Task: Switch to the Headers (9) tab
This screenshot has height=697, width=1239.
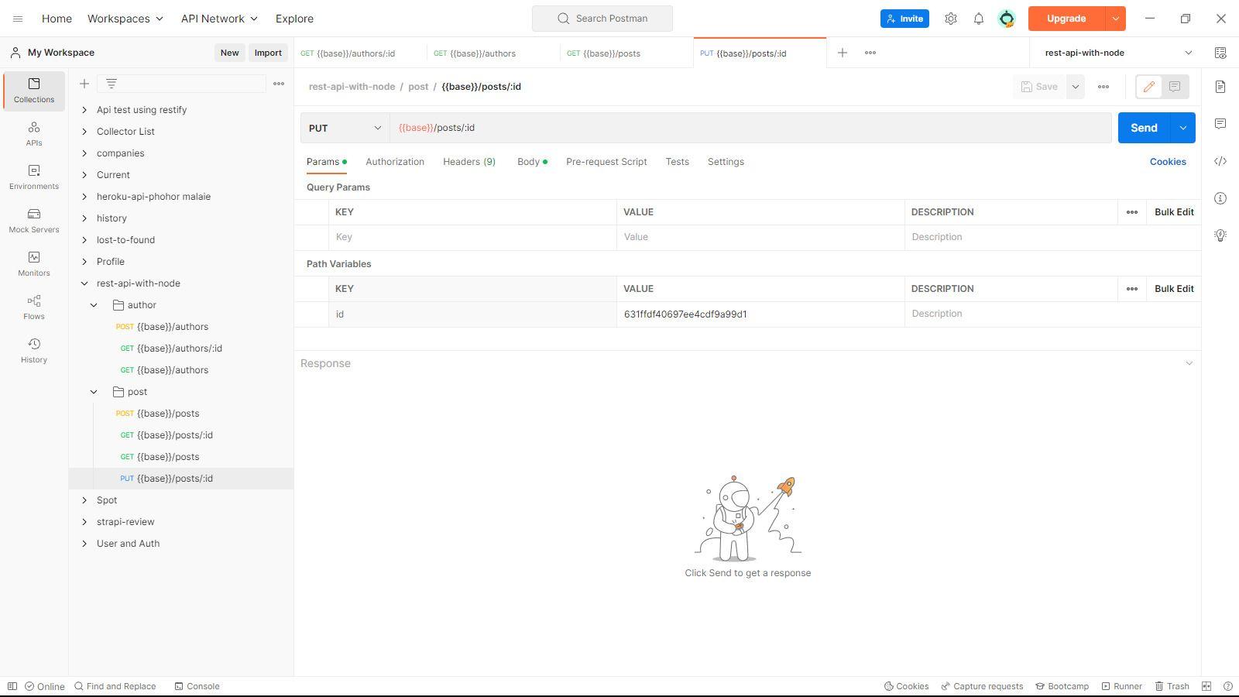Action: 469,162
